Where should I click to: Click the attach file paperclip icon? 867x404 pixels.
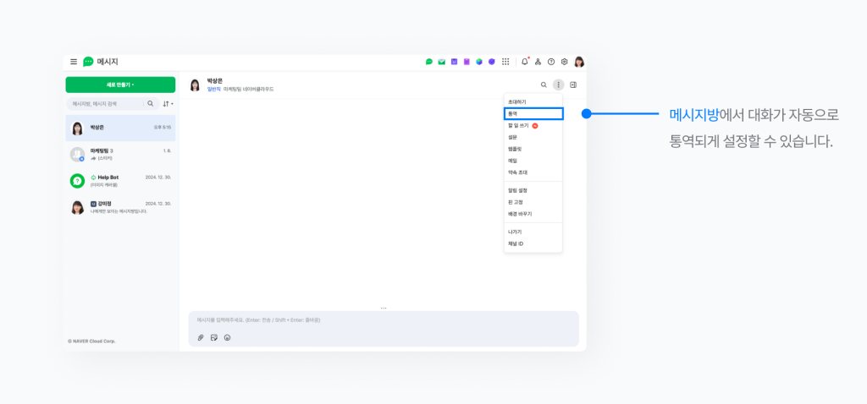[x=201, y=337]
